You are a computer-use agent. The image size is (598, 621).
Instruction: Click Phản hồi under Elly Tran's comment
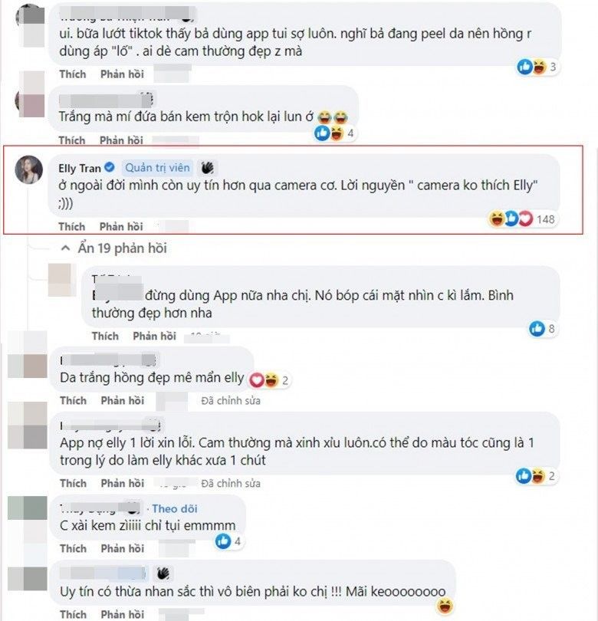(x=121, y=226)
